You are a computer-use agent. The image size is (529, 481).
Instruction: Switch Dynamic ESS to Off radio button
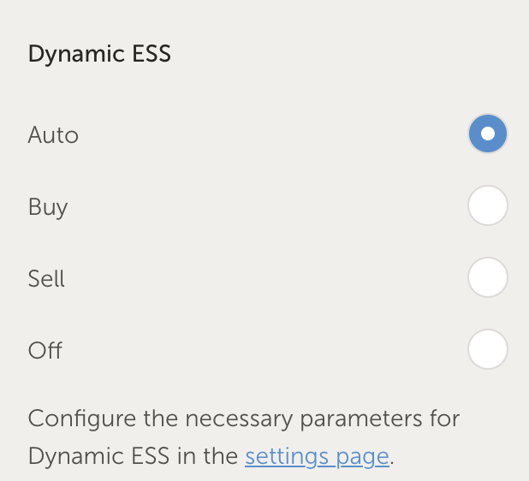(488, 350)
